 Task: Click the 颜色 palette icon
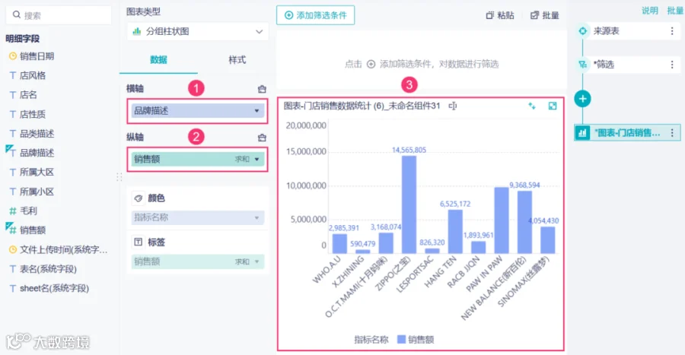[x=138, y=198]
